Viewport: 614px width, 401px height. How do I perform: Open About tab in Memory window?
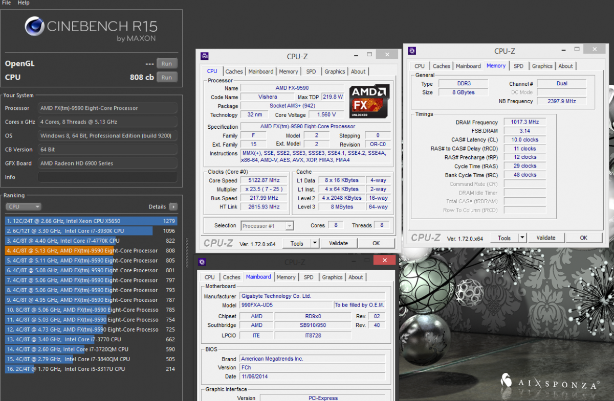[565, 66]
